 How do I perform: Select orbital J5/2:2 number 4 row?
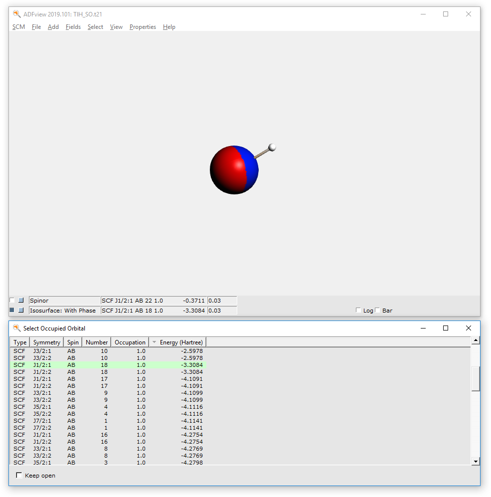coord(108,414)
